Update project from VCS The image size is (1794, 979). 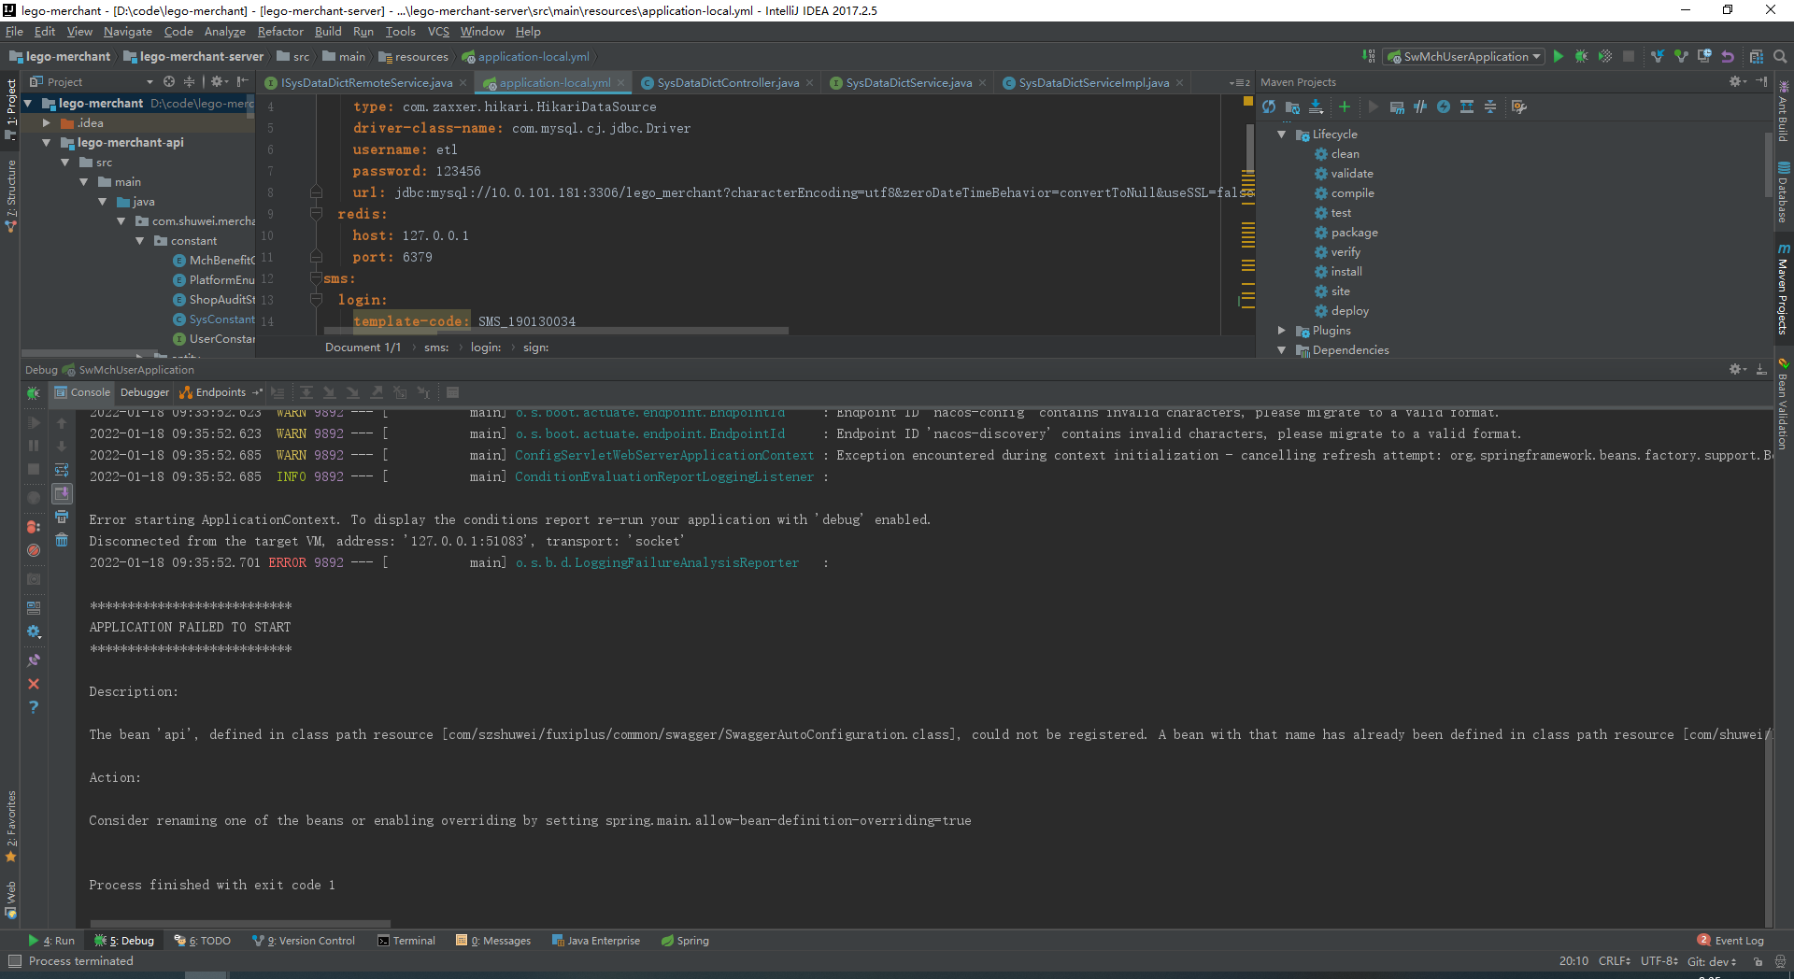[x=1657, y=56]
